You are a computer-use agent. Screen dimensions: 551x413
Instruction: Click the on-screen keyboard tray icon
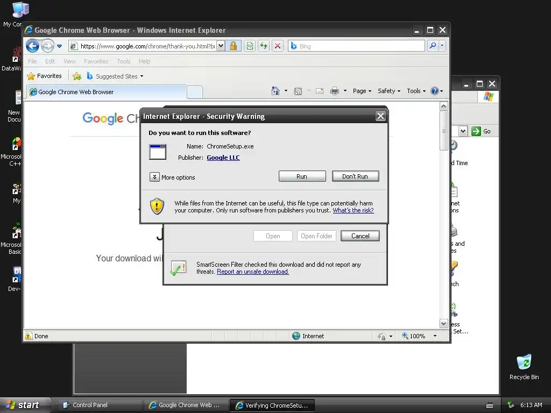point(490,405)
